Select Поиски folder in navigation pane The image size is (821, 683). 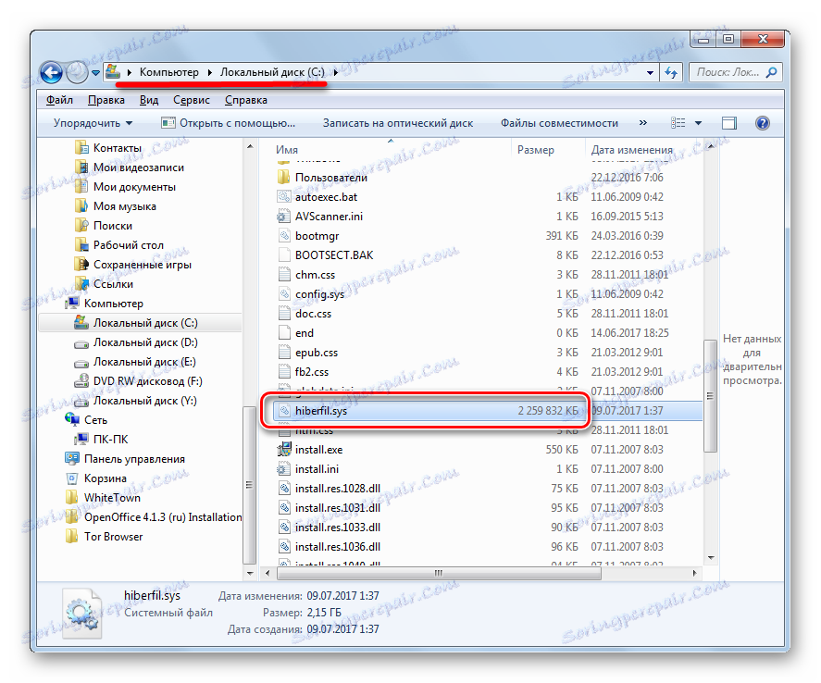105,226
